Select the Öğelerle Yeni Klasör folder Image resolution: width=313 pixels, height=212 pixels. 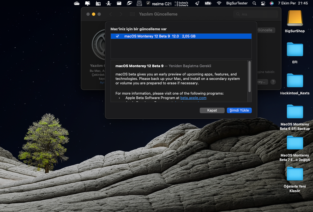[295, 174]
